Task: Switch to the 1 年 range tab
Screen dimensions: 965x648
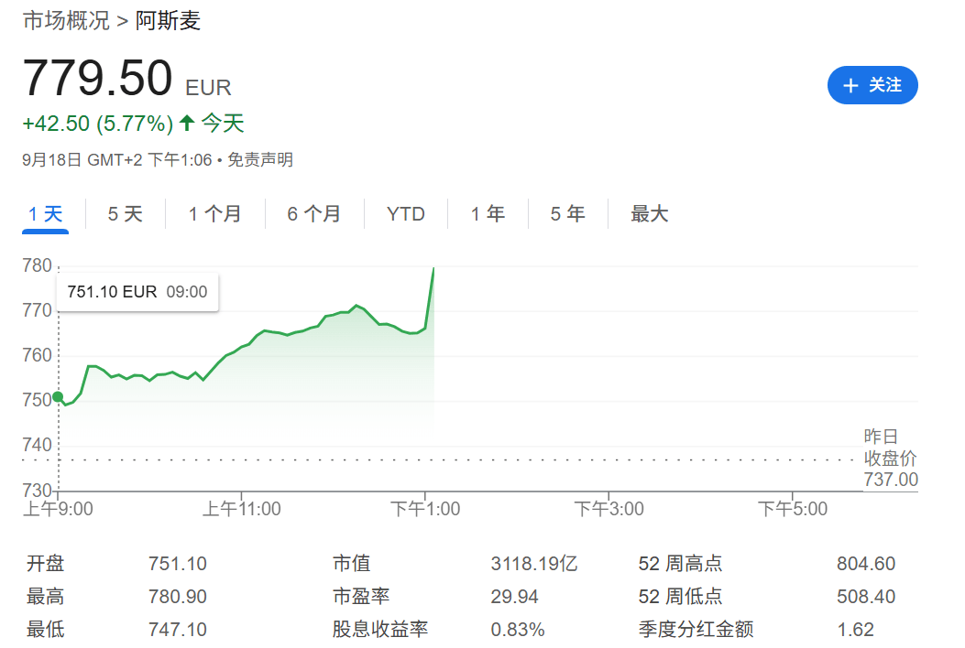Action: (488, 214)
